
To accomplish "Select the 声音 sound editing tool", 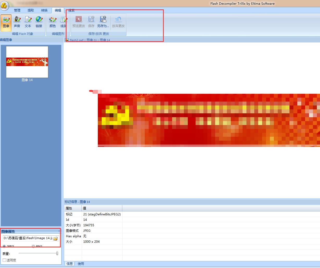I will pyautogui.click(x=17, y=23).
